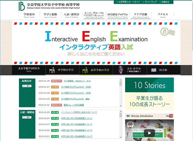Click the Interactive English Examination banner

pos(96,42)
